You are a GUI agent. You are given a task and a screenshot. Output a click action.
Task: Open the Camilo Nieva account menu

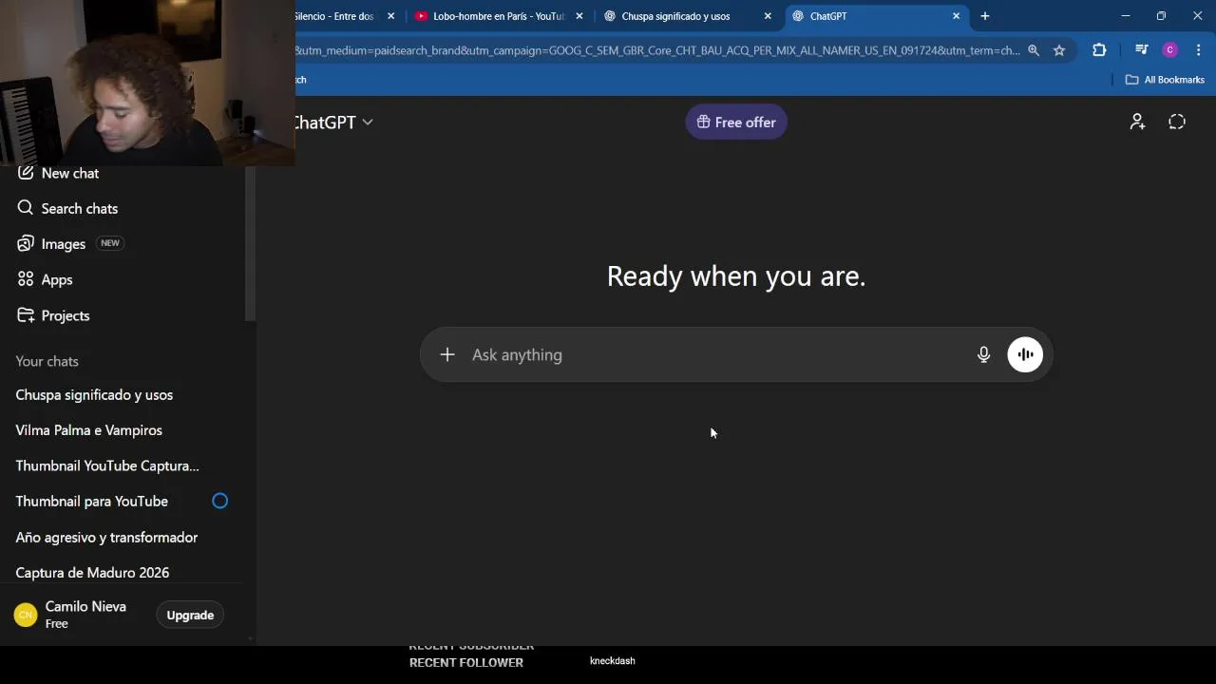click(85, 615)
